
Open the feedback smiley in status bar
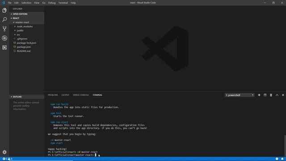click(x=277, y=159)
